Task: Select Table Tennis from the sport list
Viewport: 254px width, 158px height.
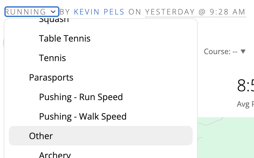Action: point(65,38)
